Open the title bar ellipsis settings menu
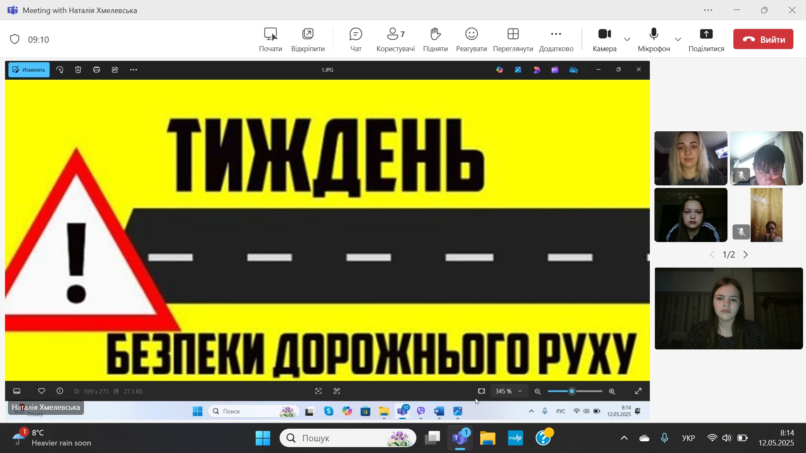This screenshot has width=806, height=453. pyautogui.click(x=708, y=10)
